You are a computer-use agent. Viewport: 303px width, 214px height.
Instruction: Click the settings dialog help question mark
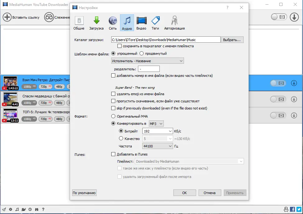227,7
